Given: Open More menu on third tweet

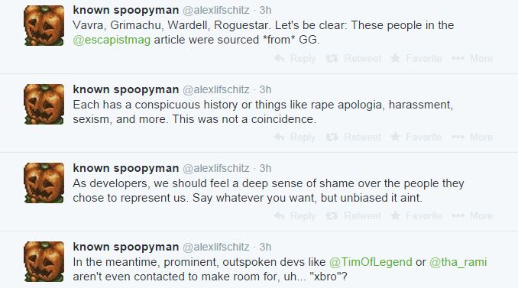Looking at the screenshot, I should (x=472, y=215).
